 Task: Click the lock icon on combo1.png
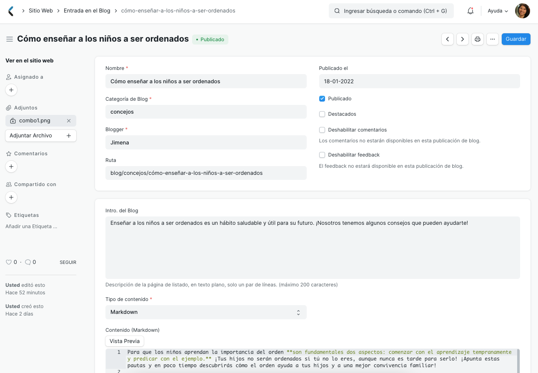(13, 121)
